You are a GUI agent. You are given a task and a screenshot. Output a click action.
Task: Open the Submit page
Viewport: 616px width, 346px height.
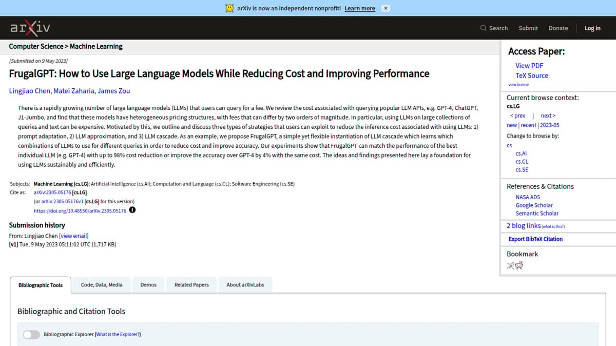click(x=528, y=28)
